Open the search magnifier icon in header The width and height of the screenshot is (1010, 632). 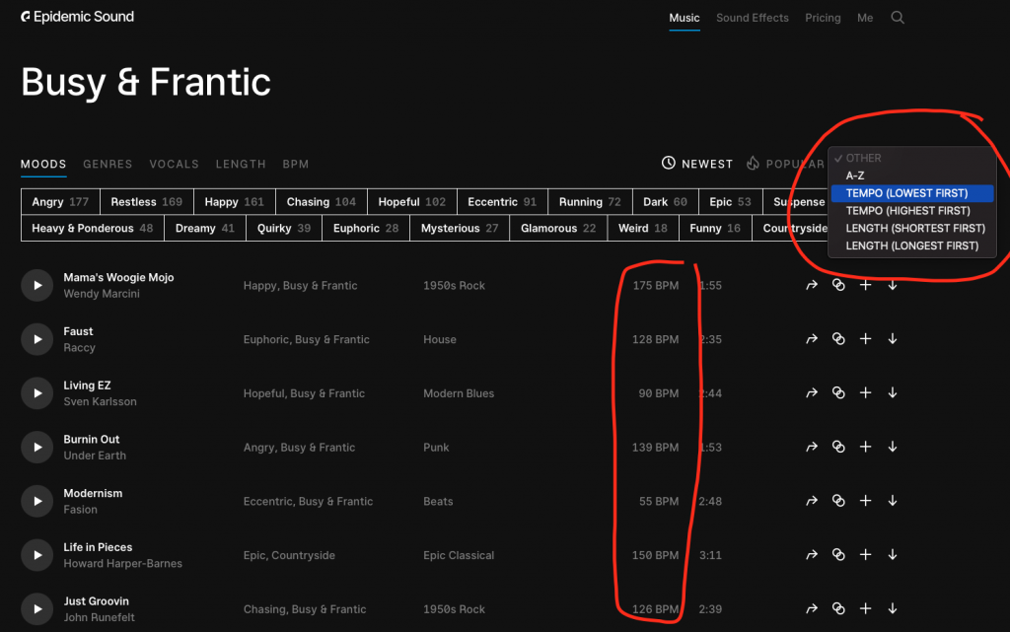coord(898,18)
